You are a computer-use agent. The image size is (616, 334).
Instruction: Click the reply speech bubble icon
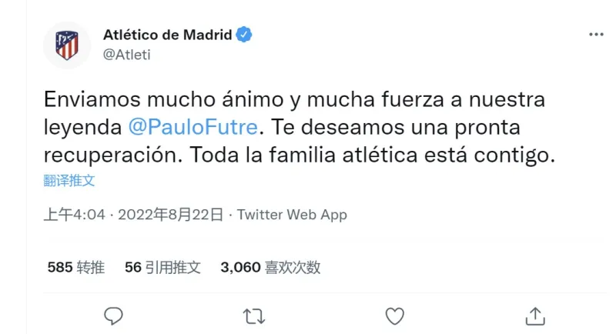[x=113, y=316]
